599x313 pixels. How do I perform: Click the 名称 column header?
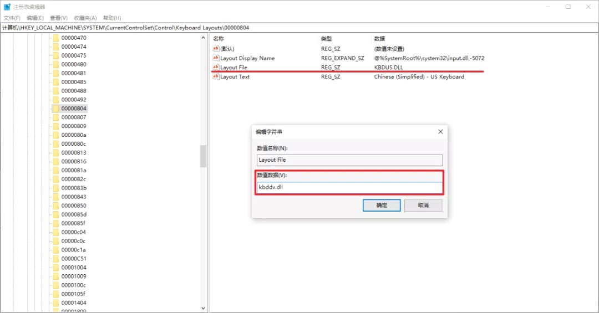point(219,39)
